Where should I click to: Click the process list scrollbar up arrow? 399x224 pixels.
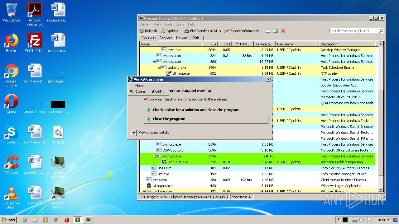[381, 44]
